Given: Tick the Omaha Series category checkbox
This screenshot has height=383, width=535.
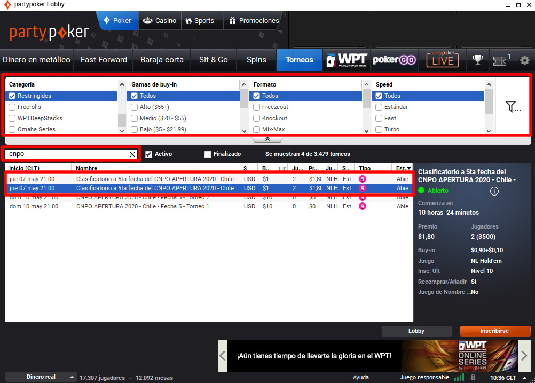Looking at the screenshot, I should click(x=12, y=130).
